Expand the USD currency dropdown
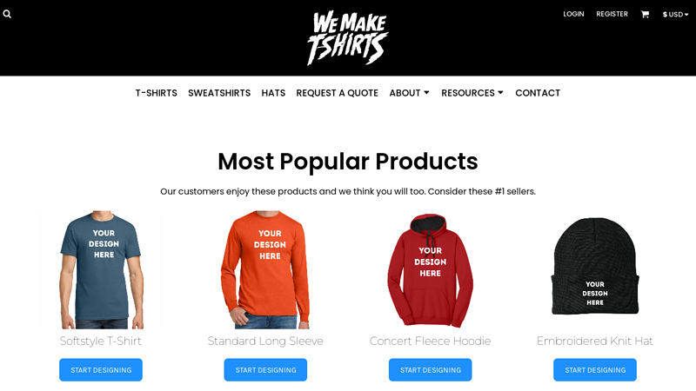The width and height of the screenshot is (696, 391). 675,14
